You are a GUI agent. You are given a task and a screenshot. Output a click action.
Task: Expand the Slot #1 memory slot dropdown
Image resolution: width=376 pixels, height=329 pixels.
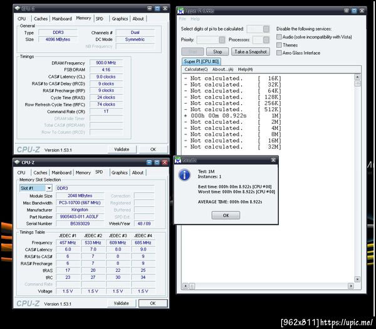click(x=49, y=188)
